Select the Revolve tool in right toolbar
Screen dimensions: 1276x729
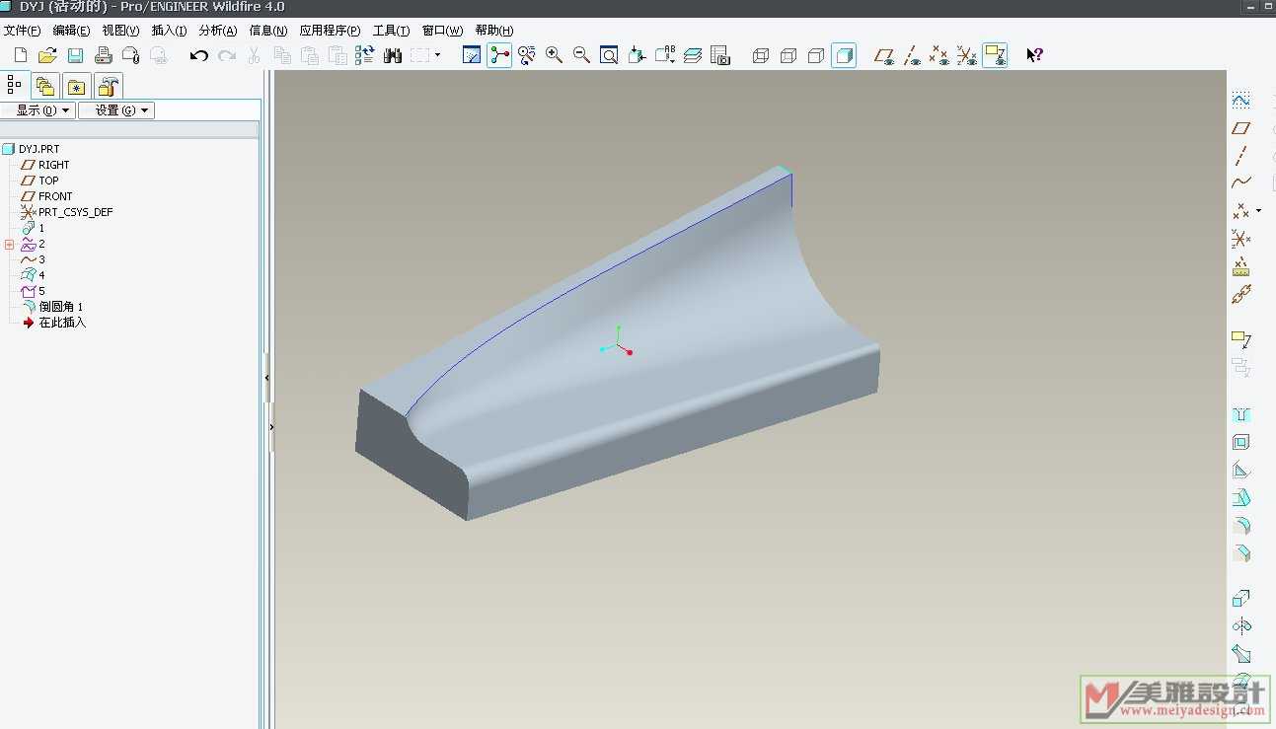point(1241,626)
